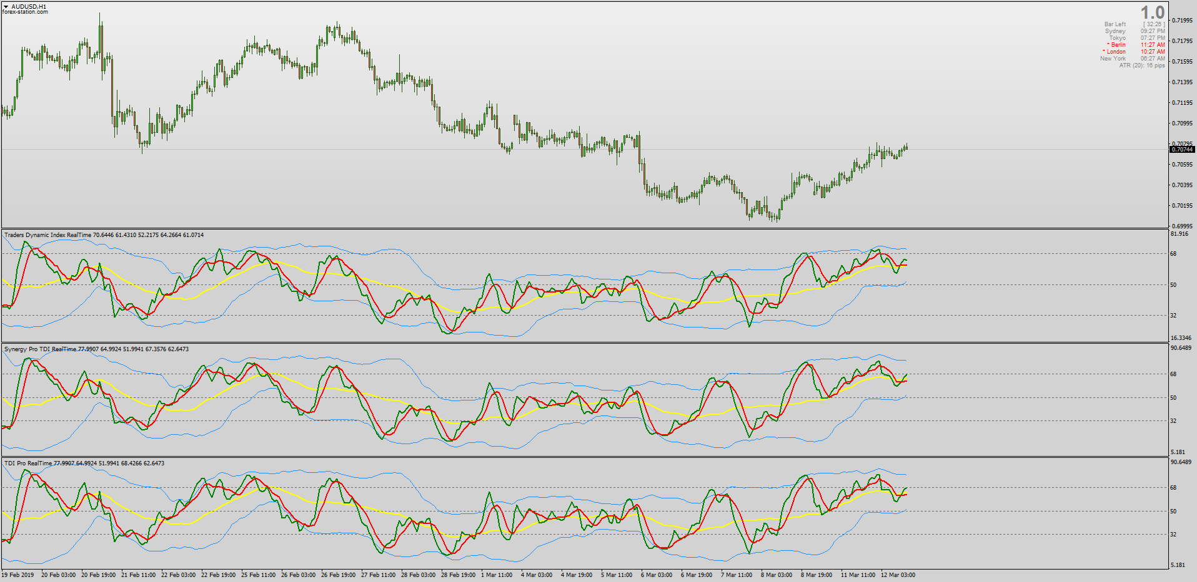Click the 25 Feb 11:00 time label
The image size is (1197, 582).
[259, 575]
